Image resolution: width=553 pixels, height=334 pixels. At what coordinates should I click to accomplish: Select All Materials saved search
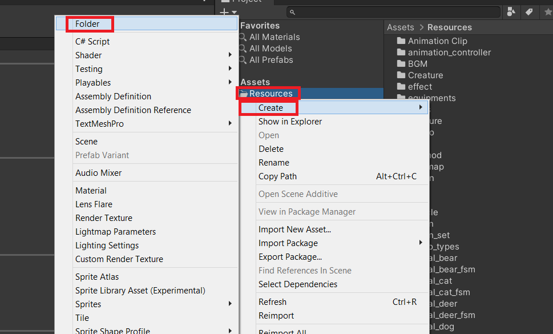point(275,37)
